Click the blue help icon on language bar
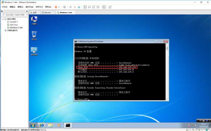This screenshot has width=211, height=131. 206,121
